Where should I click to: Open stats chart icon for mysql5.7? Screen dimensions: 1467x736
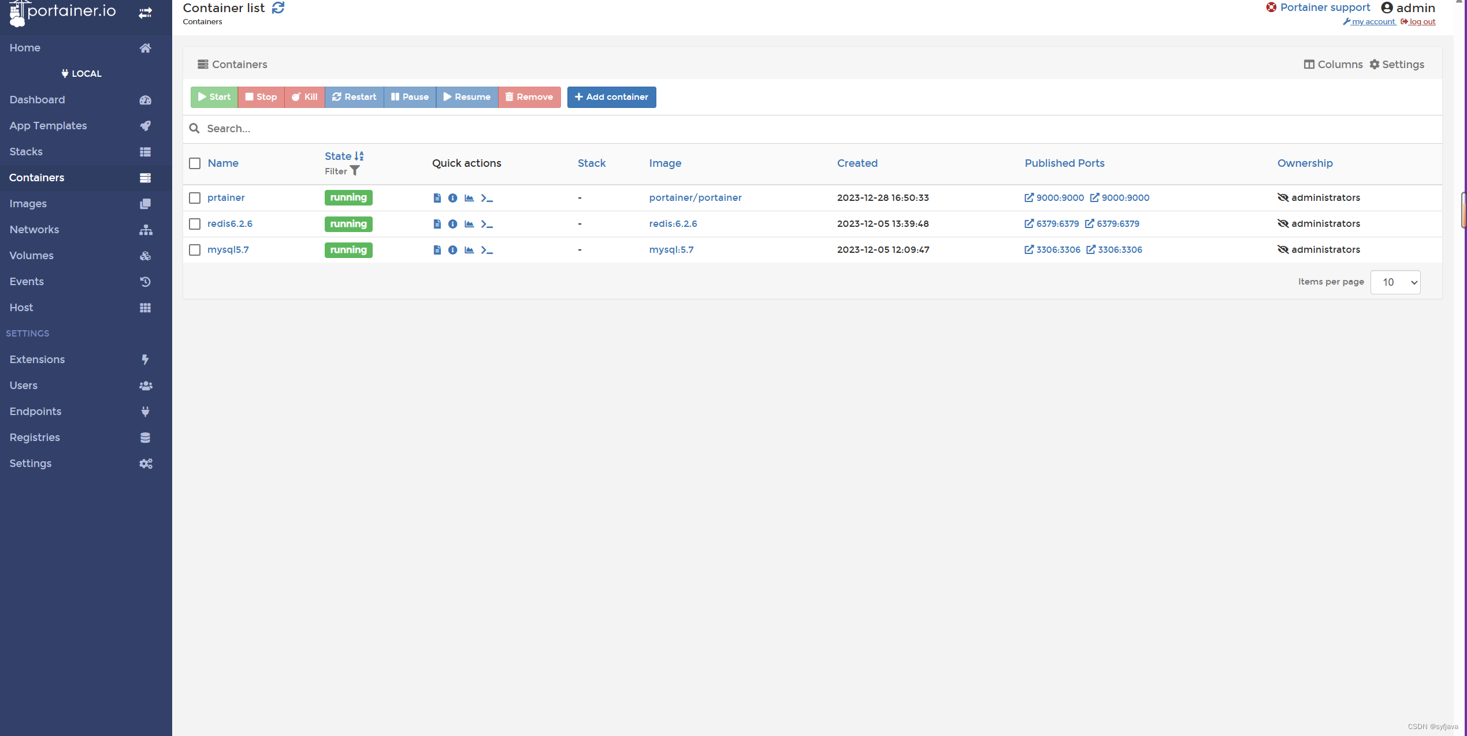pyautogui.click(x=469, y=250)
